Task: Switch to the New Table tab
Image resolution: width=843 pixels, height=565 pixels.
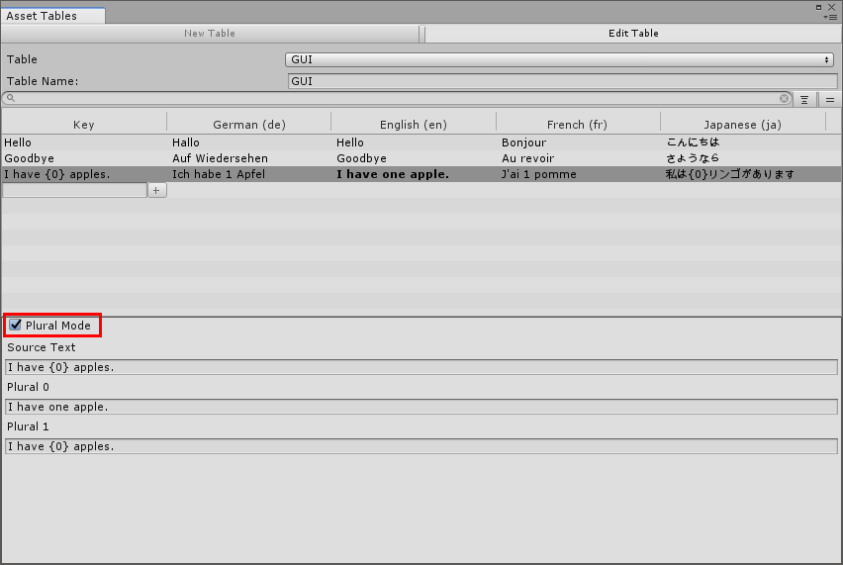Action: coord(210,34)
